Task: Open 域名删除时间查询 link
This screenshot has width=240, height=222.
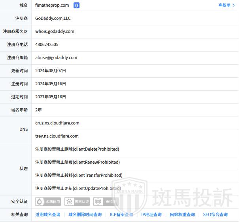Action: 85,214
